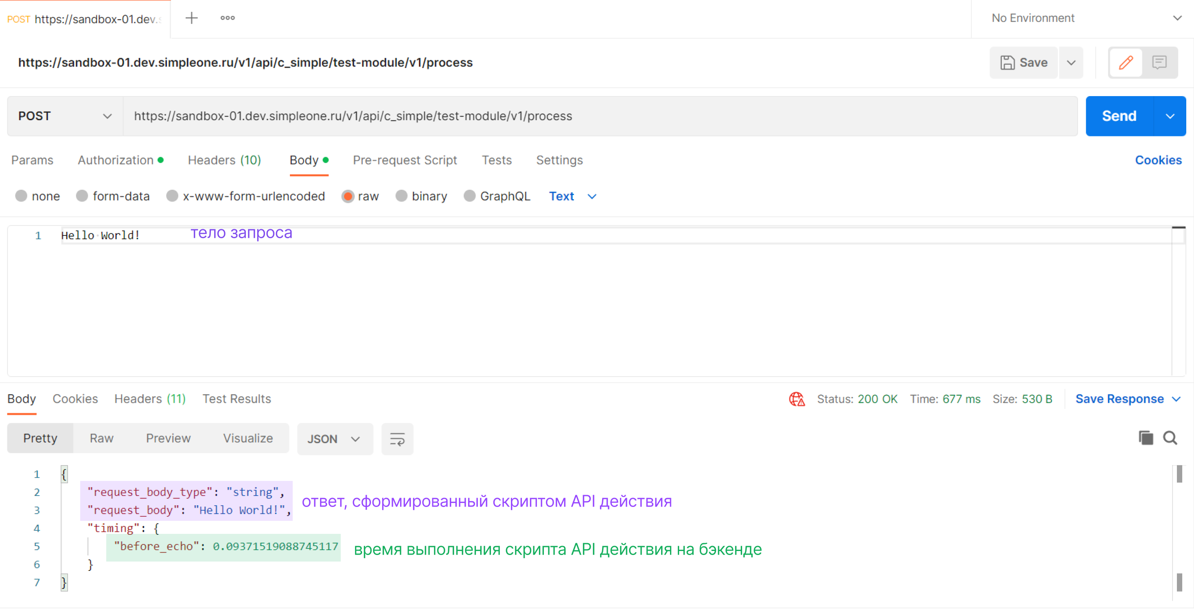Open the tab options ellipsis menu
1194x610 pixels.
tap(227, 18)
